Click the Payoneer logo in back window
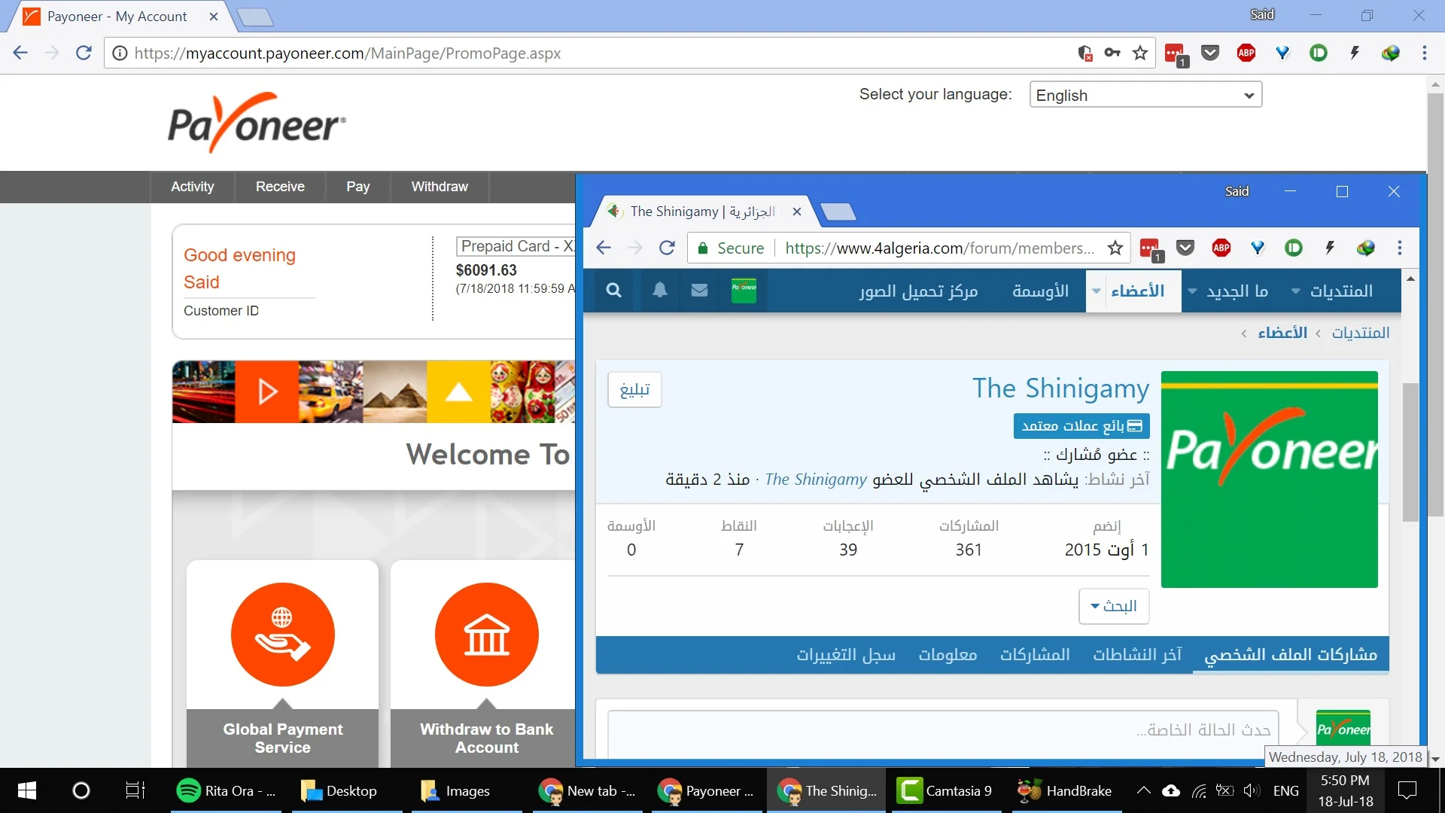The width and height of the screenshot is (1445, 813). (x=257, y=122)
